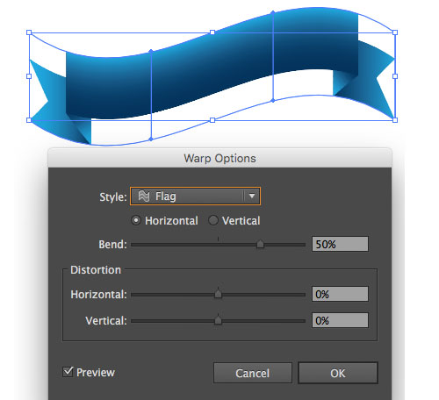The image size is (439, 400).
Task: Toggle the Preview checkbox
Action: (x=68, y=372)
